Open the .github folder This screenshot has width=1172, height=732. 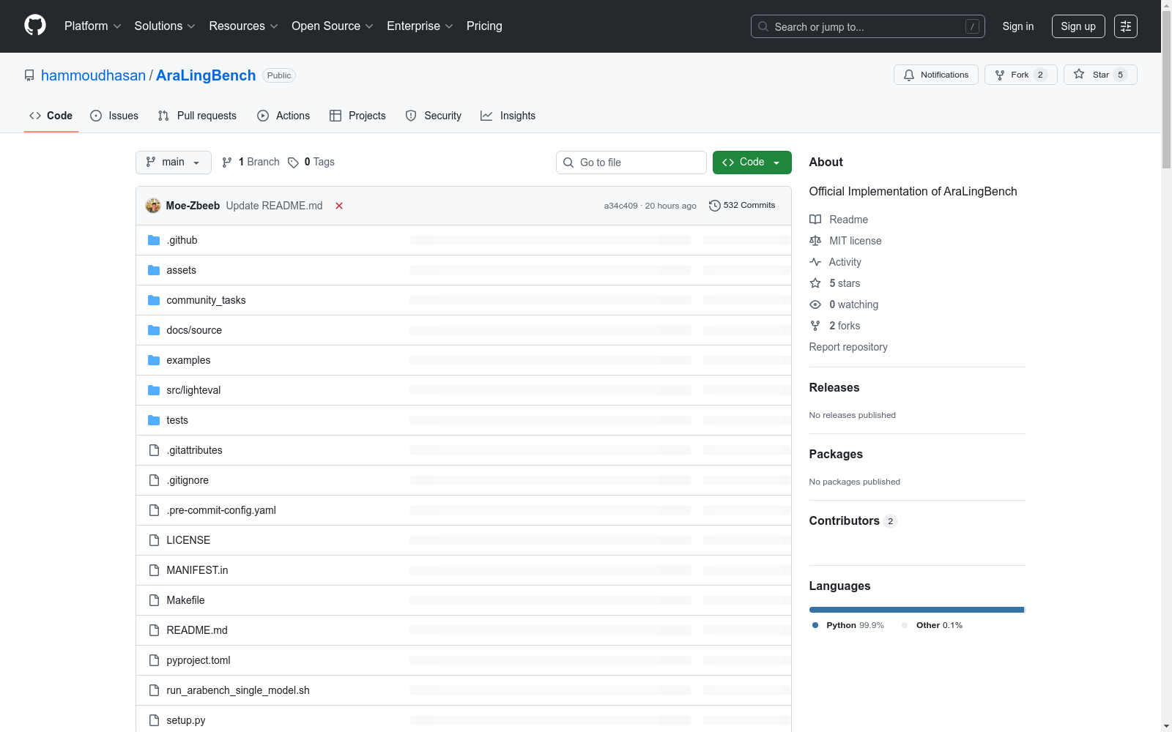[x=182, y=240]
